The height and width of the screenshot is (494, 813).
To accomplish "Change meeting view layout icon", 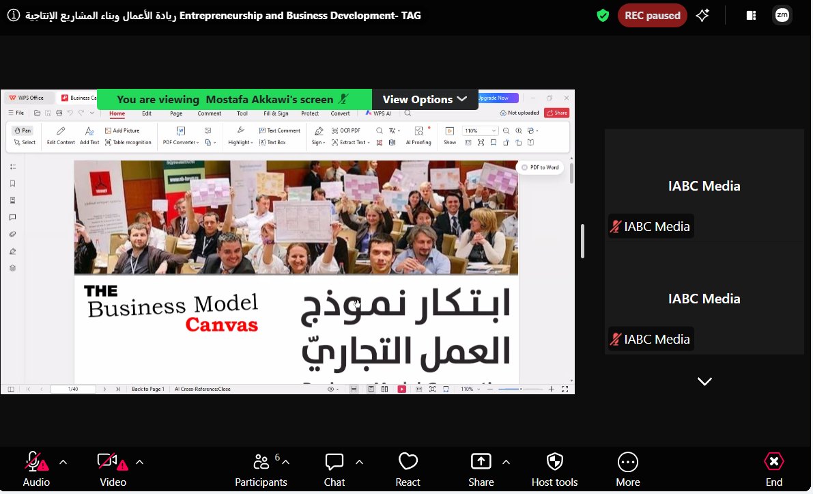I will pos(751,16).
